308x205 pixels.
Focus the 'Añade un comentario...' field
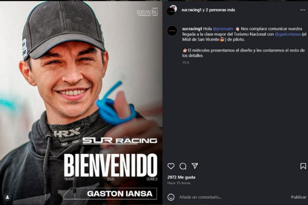coord(200,197)
